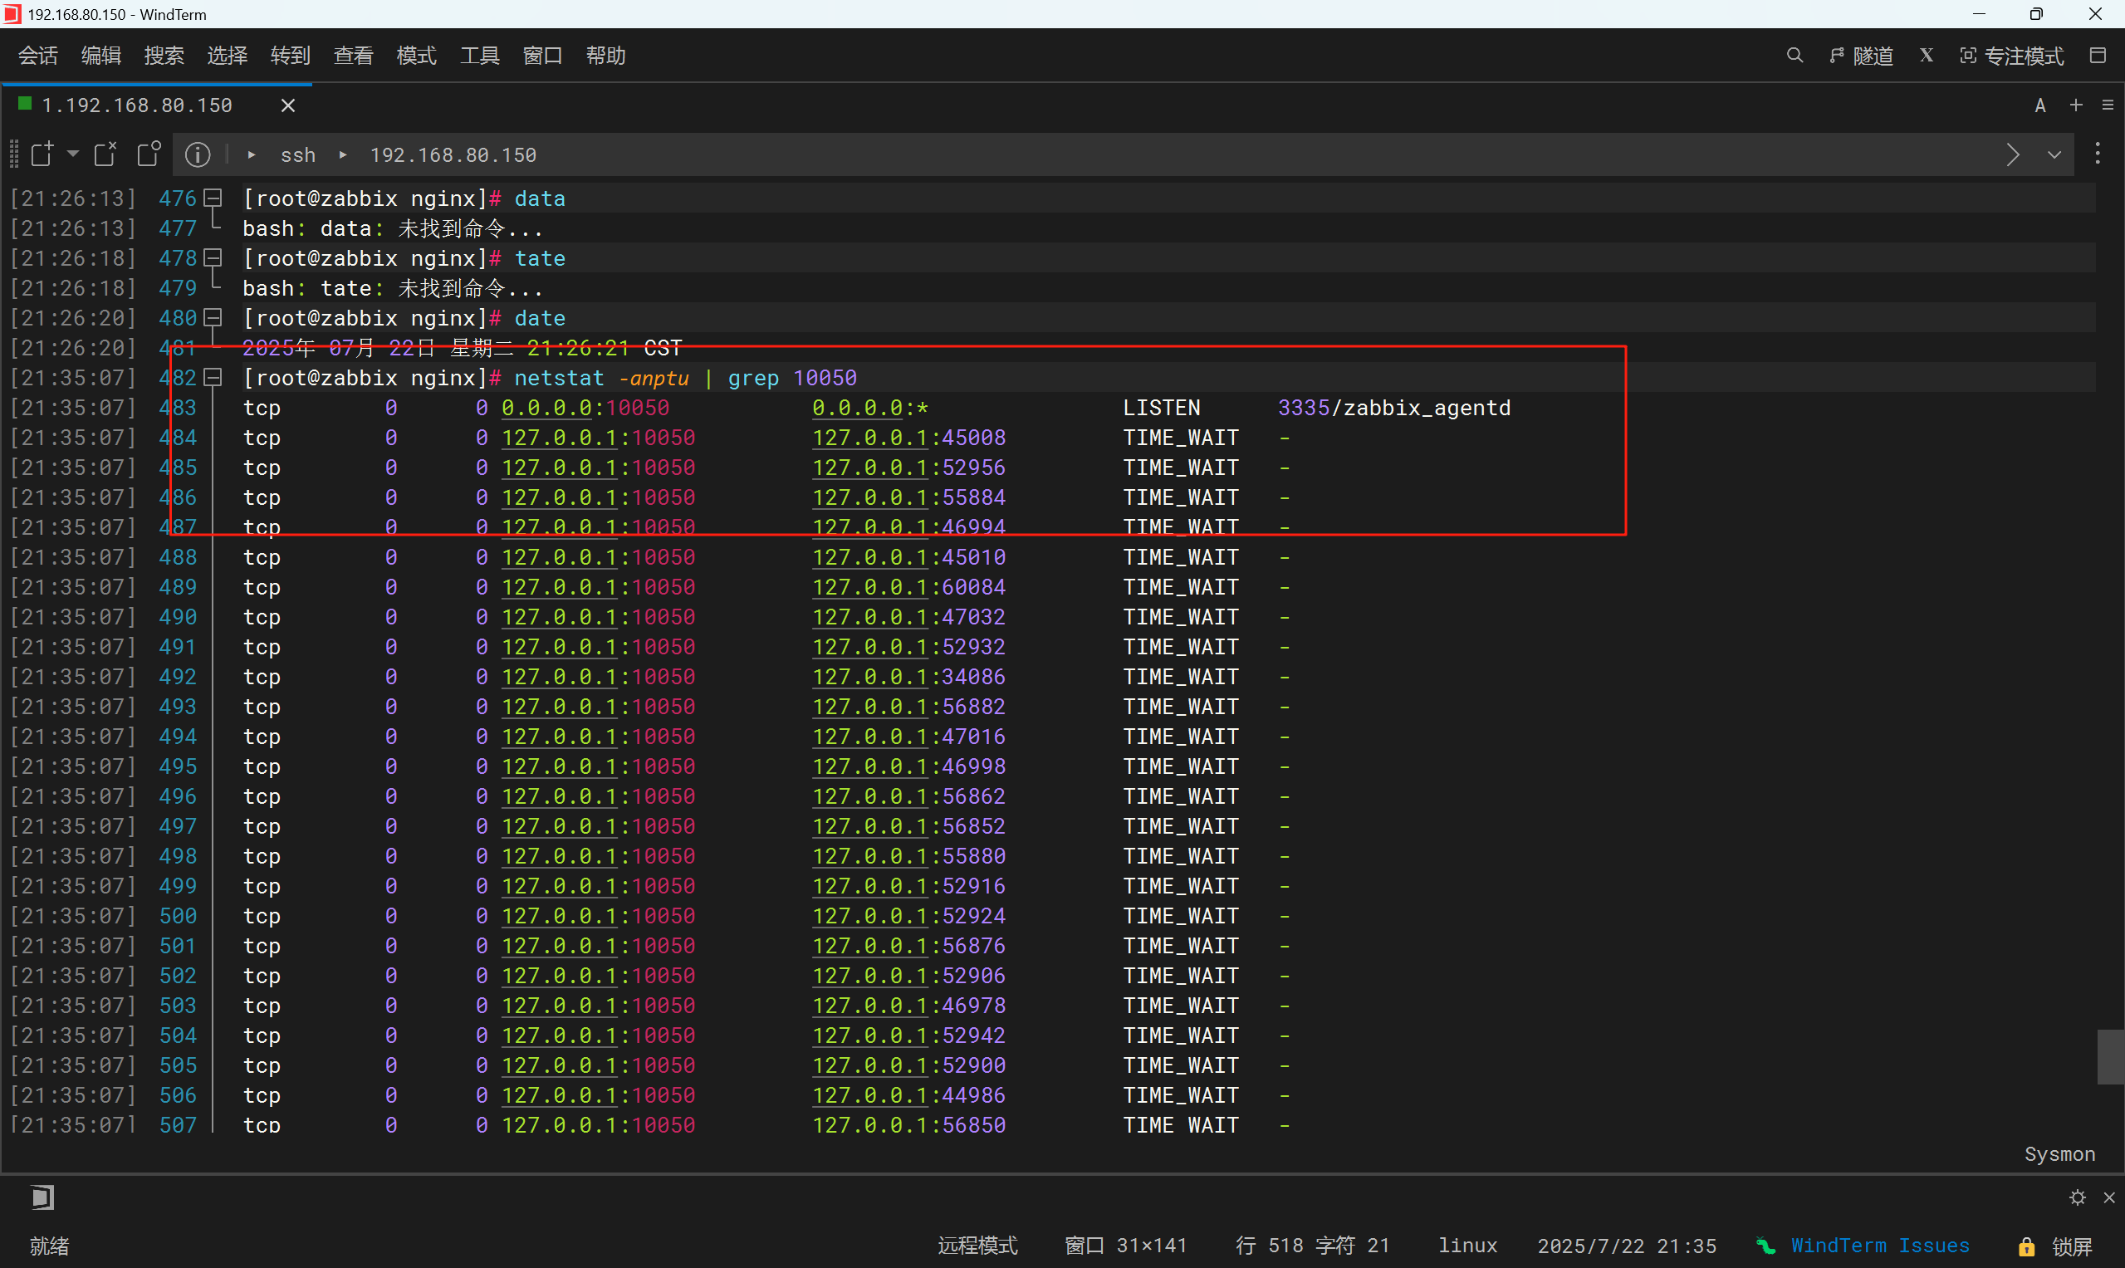Enable 专注模式 focus mode
Screen dimensions: 2125x1268
[x=2011, y=56]
